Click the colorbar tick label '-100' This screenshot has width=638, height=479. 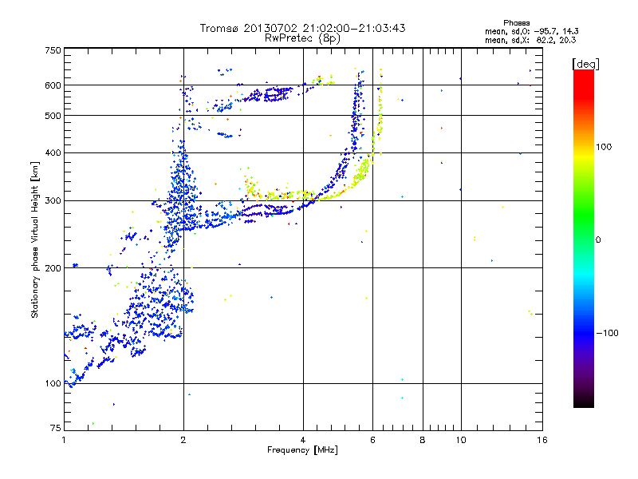point(607,333)
